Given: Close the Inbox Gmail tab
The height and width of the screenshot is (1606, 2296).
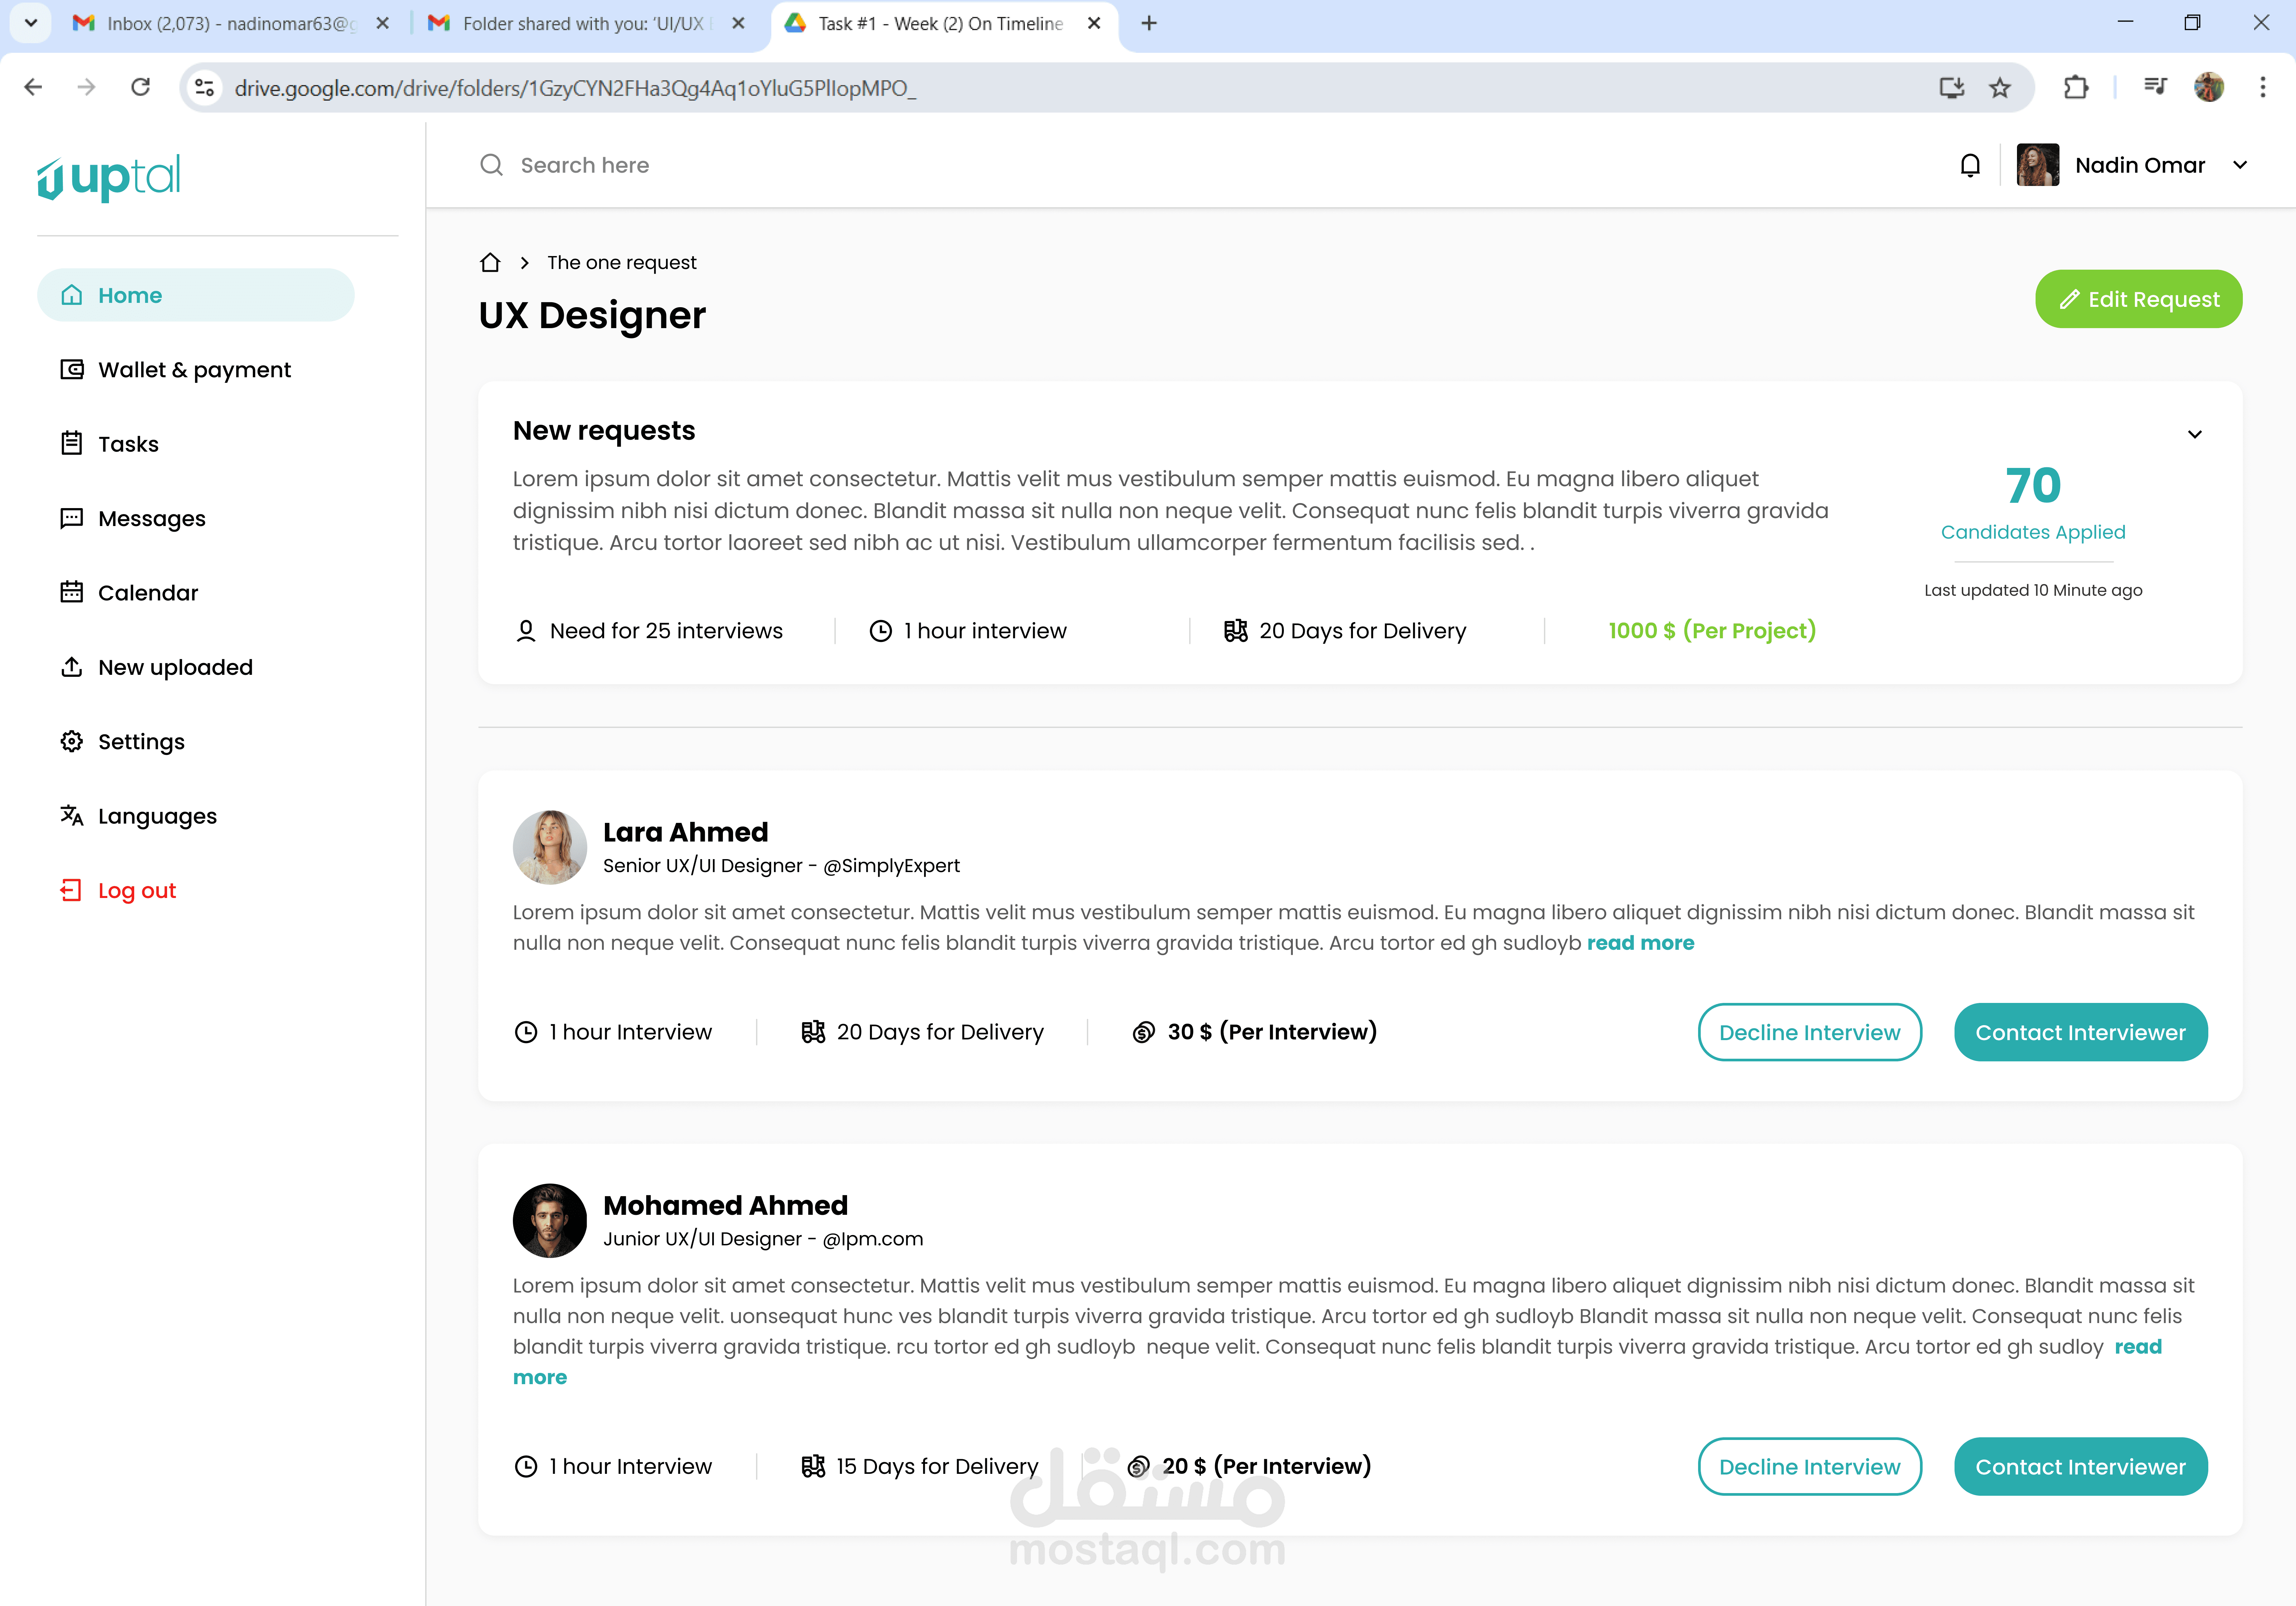Looking at the screenshot, I should (382, 23).
